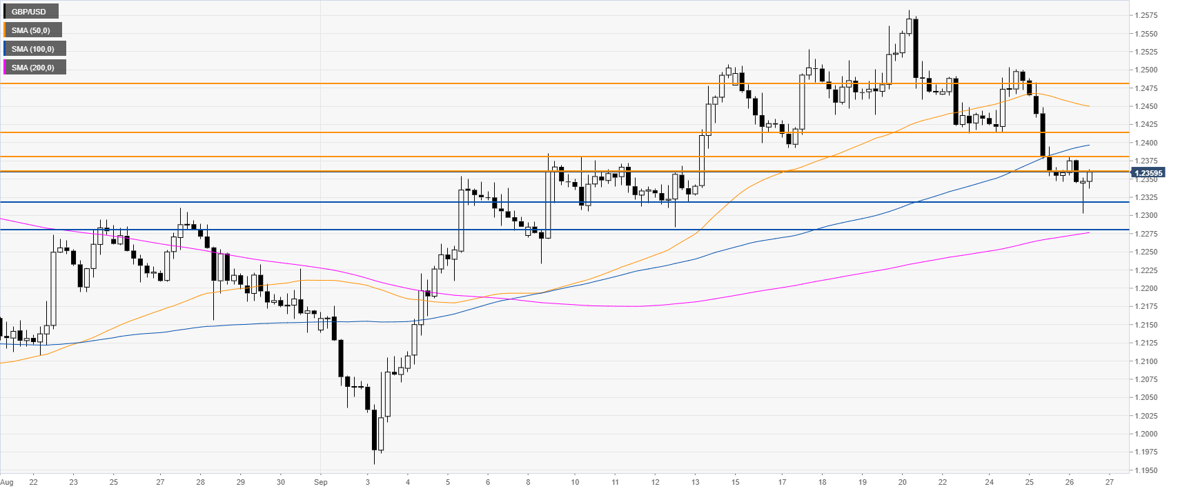Click the 1.2575 label at price axis top

[1146, 15]
